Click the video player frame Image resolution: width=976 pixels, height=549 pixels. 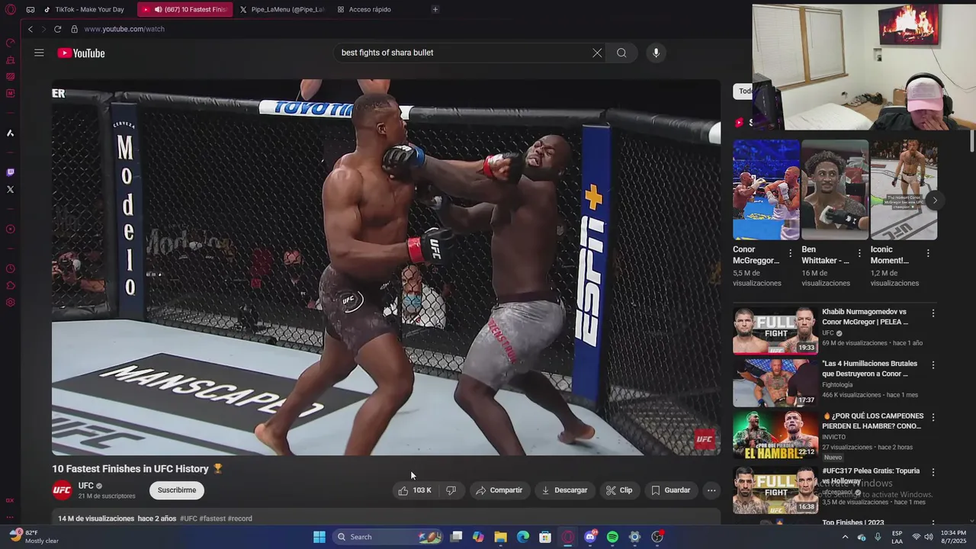pyautogui.click(x=386, y=267)
